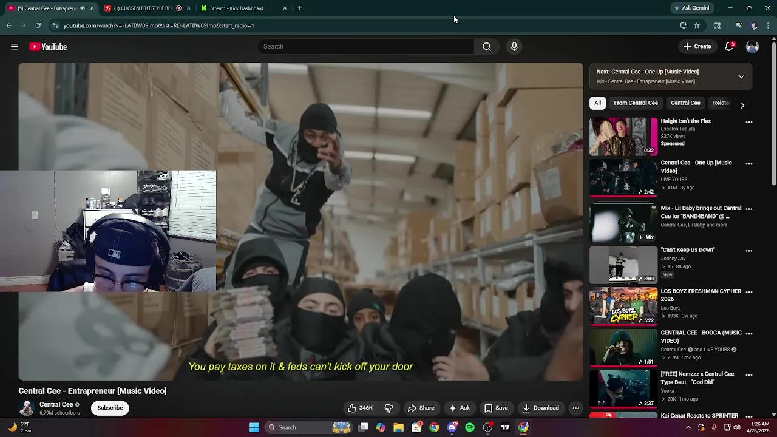The height and width of the screenshot is (437, 777).
Task: Play Central Cee - One Up thumbnail
Action: coord(623,178)
